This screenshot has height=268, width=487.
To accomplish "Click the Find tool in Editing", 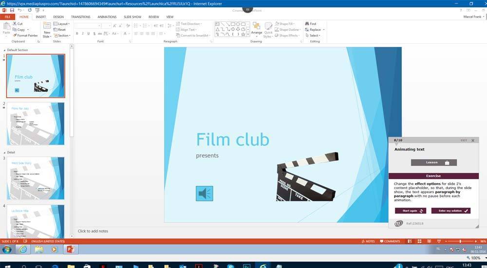I will coord(310,24).
